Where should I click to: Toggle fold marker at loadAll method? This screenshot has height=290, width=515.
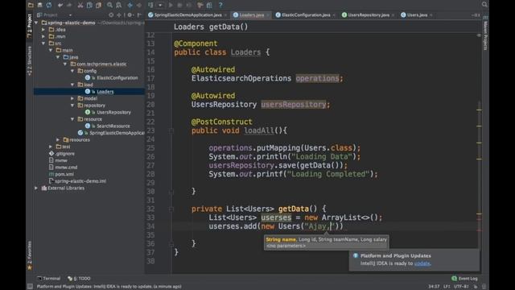[171, 130]
